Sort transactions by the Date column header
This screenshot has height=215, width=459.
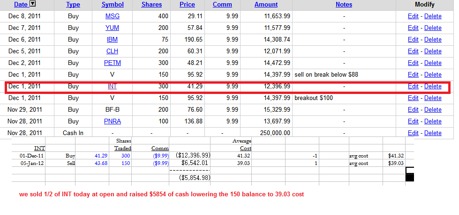pyautogui.click(x=21, y=5)
